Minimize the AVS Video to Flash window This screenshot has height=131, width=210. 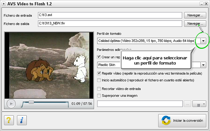tap(201, 4)
